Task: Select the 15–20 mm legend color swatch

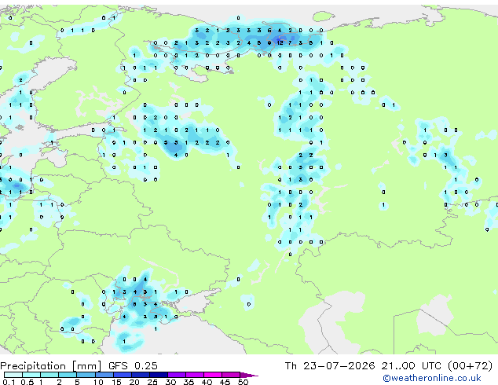Action: coord(122,375)
